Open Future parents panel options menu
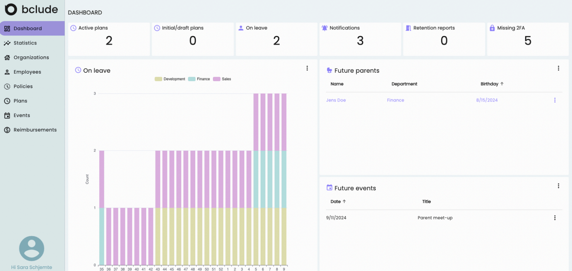This screenshot has height=271, width=572. click(558, 68)
